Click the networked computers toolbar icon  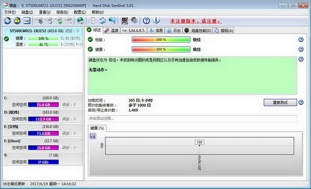112,21
